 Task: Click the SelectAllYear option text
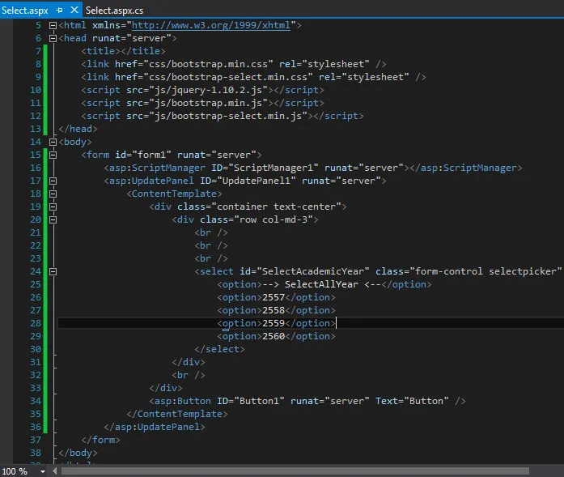(321, 284)
